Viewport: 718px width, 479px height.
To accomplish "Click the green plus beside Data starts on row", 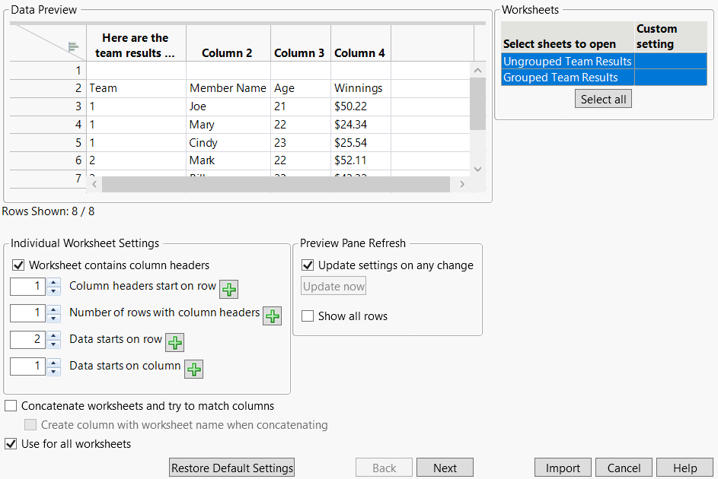I will (x=174, y=343).
